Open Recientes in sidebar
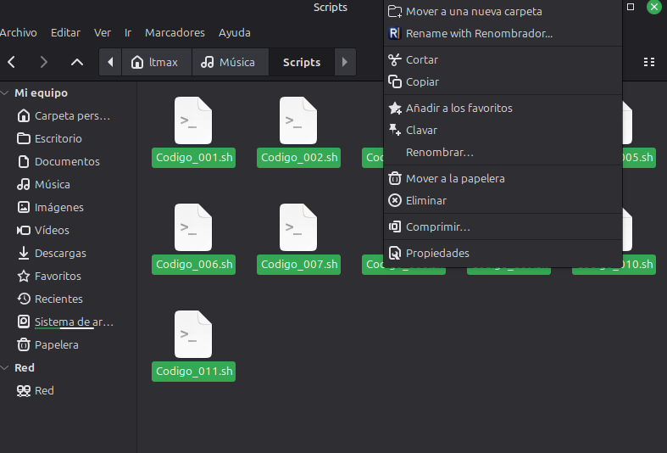 pos(68,299)
